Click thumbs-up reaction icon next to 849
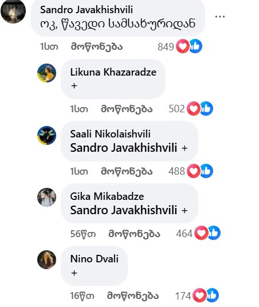259x307 pixels. [195, 46]
